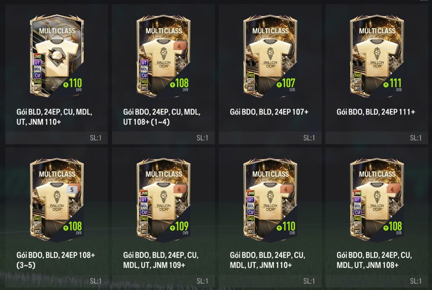This screenshot has width=432, height=290.
Task: Select the 109 OVR Ballon d'Or pack card
Action: pos(164,199)
